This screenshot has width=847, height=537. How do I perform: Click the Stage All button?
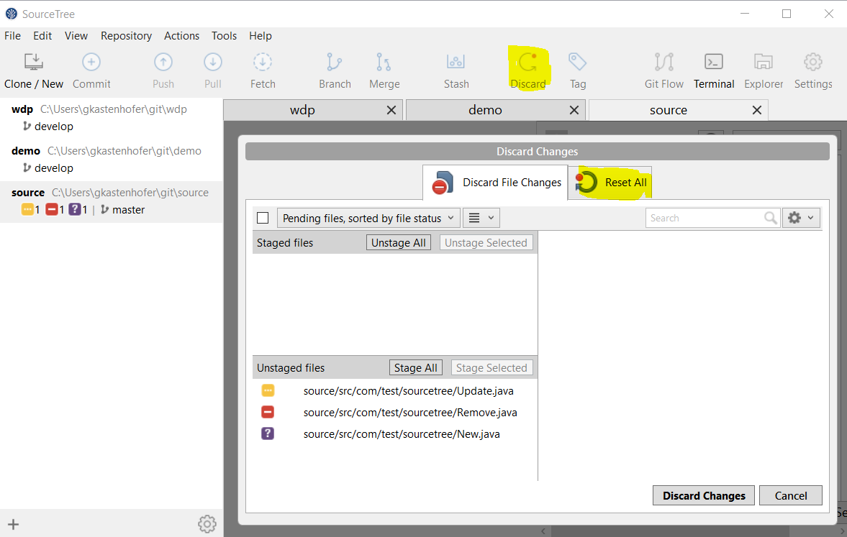(415, 367)
